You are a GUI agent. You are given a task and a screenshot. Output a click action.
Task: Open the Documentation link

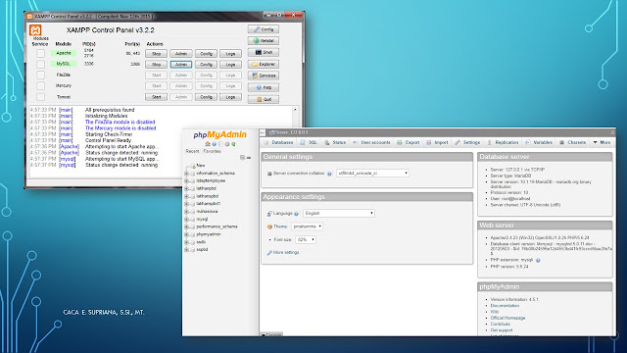[505, 306]
